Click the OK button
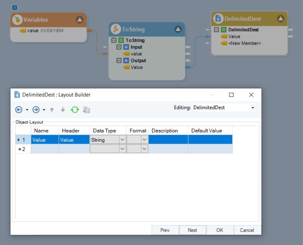This screenshot has height=245, width=303. [x=220, y=230]
